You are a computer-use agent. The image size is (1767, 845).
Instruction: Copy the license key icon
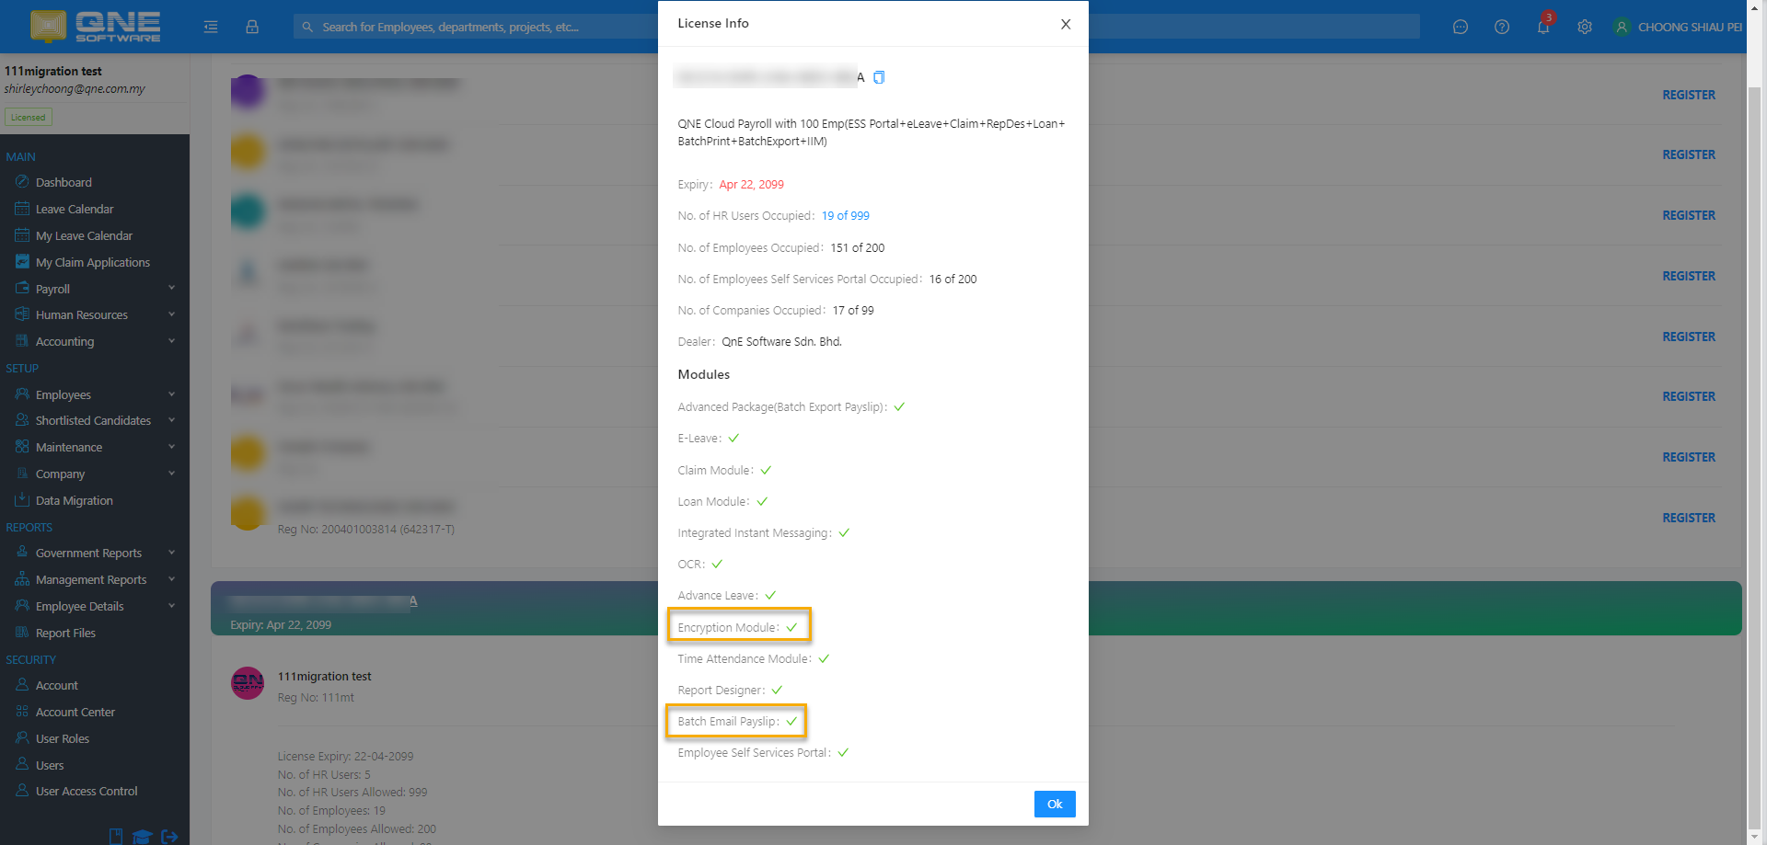tap(879, 77)
